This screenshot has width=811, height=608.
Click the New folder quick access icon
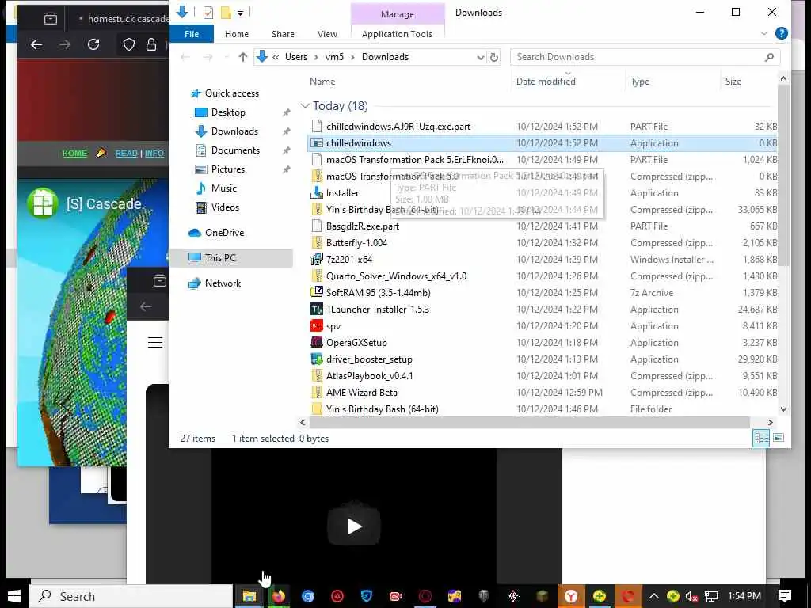226,13
